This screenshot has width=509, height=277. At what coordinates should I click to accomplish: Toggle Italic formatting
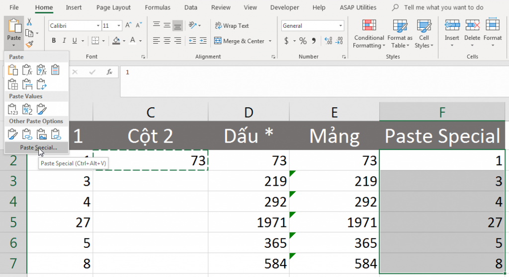(65, 41)
